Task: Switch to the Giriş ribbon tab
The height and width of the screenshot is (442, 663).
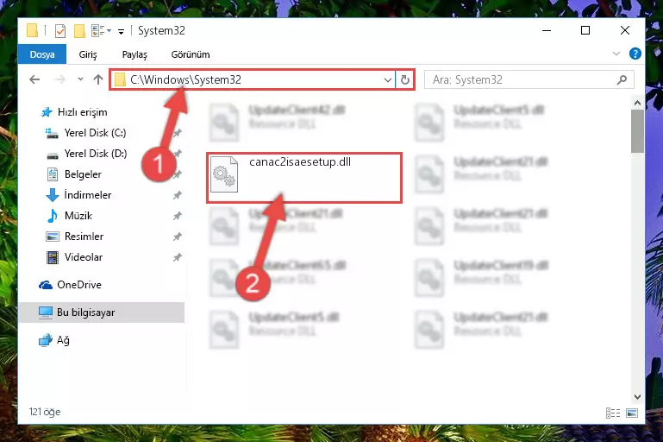Action: click(88, 54)
